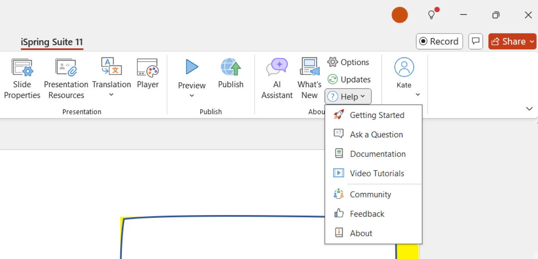Open the comments pane icon
This screenshot has height=259, width=538.
476,42
